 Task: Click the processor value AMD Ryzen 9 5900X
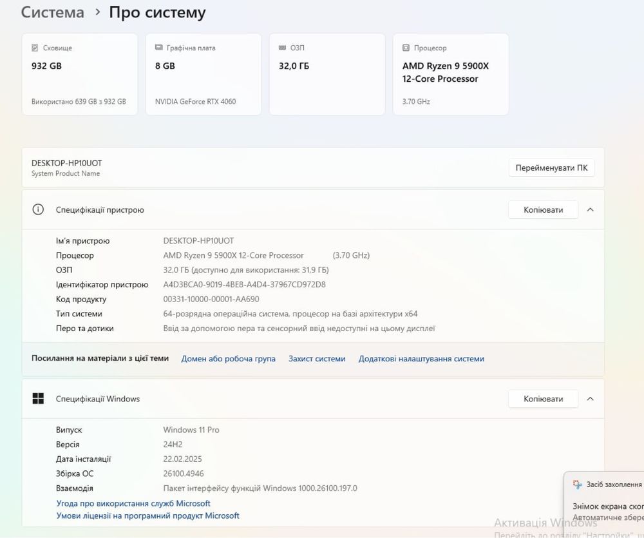[233, 255]
